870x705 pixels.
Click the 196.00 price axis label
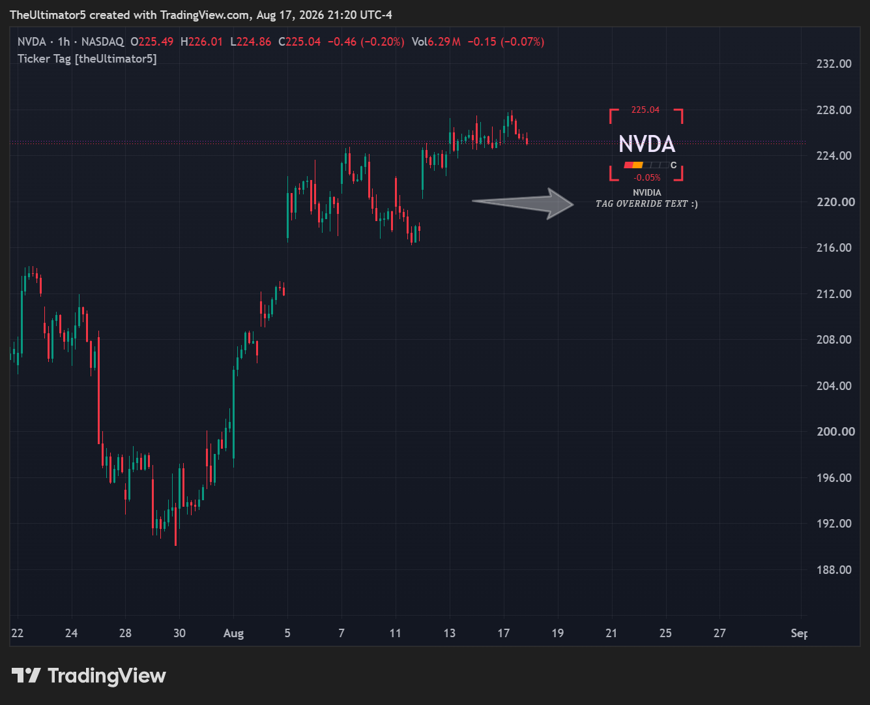(834, 477)
